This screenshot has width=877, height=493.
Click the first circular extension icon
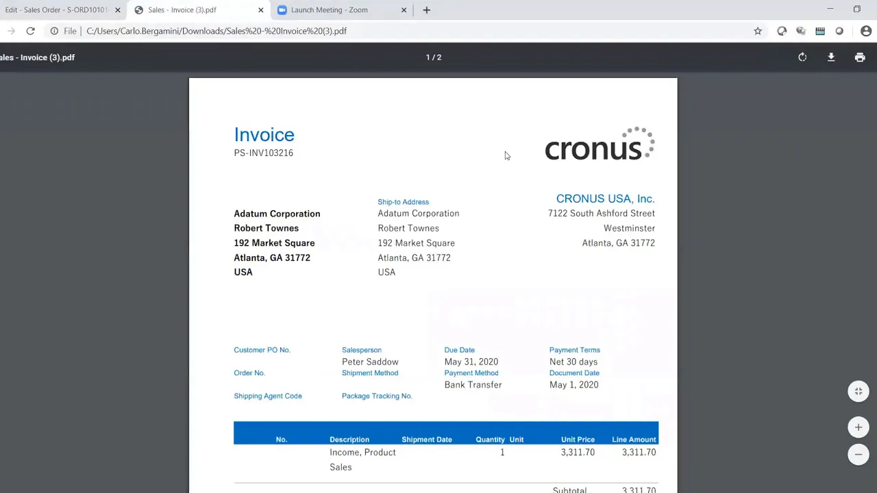(782, 31)
